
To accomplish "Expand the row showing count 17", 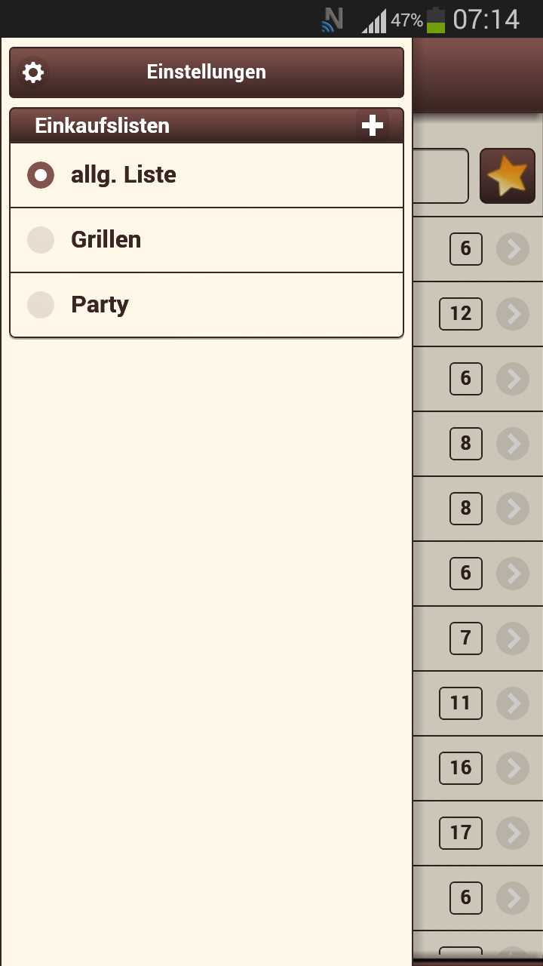I will (x=513, y=833).
